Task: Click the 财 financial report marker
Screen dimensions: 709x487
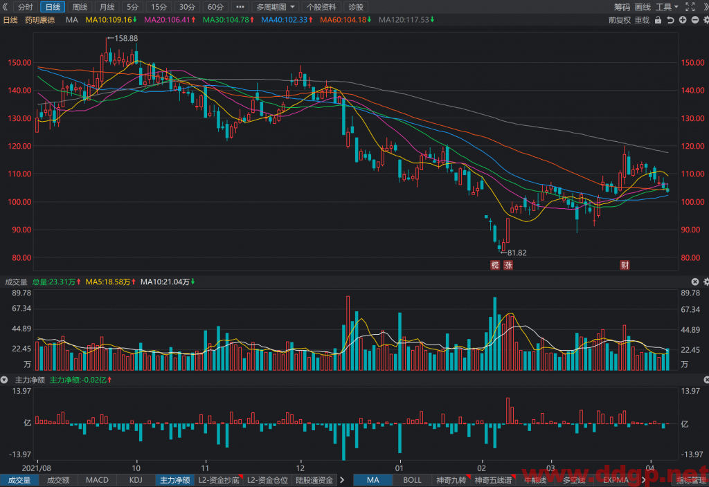Action: [x=625, y=265]
